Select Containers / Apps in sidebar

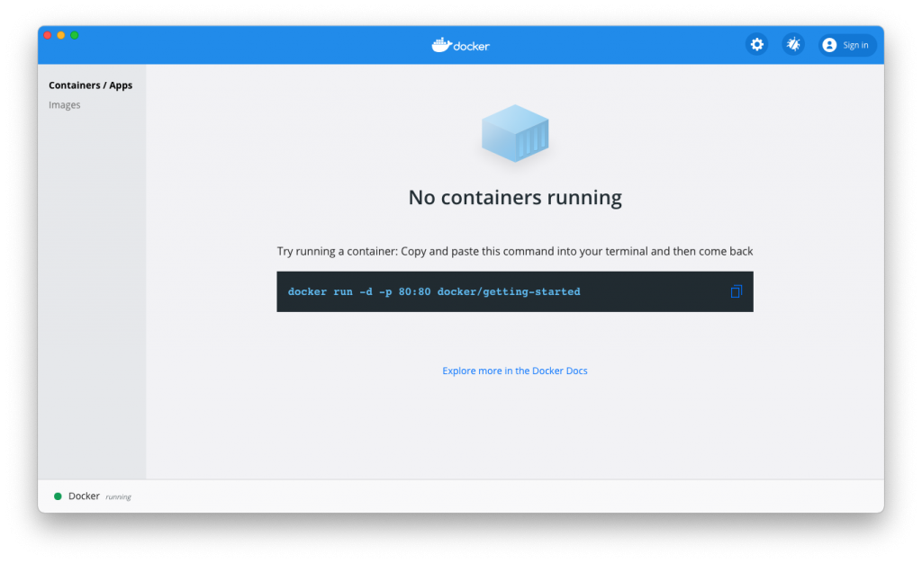click(91, 85)
